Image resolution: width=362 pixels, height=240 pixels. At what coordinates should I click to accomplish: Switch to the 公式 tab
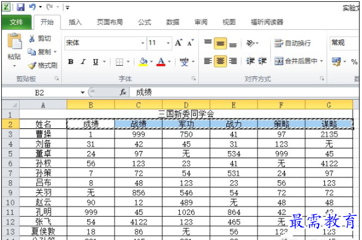(x=145, y=22)
